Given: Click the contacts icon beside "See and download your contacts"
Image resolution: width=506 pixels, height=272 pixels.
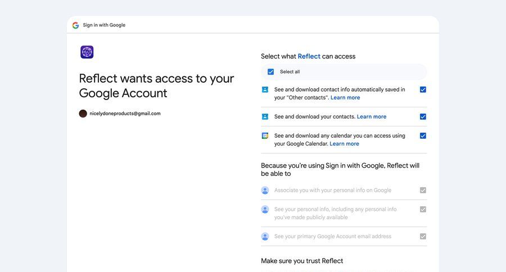Looking at the screenshot, I should [x=265, y=116].
